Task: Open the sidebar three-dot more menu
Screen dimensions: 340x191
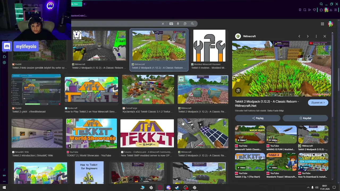Action: point(4,181)
